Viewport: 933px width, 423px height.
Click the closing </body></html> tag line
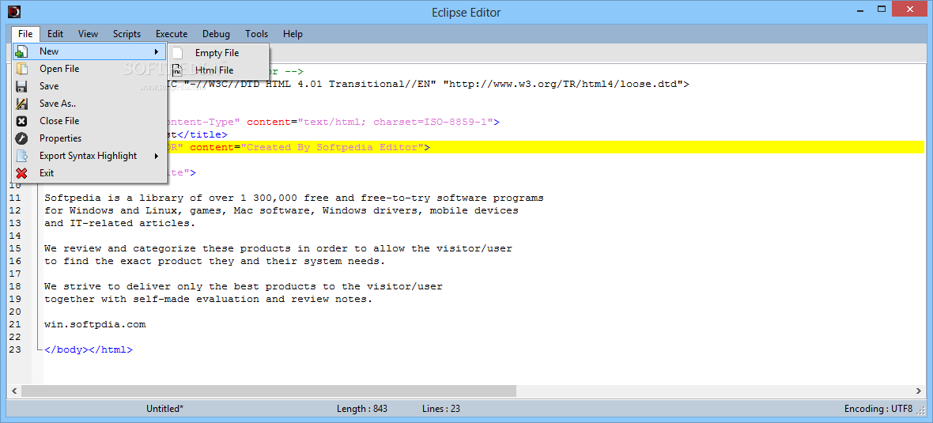point(89,349)
